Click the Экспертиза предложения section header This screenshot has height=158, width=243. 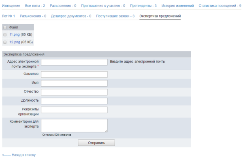(96, 54)
